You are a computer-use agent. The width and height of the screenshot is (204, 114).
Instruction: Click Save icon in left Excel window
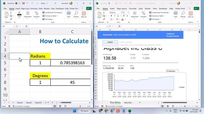coord(23,3)
